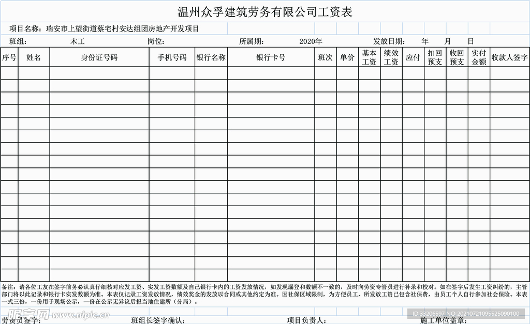Click the 手机号码 column header

coord(172,57)
